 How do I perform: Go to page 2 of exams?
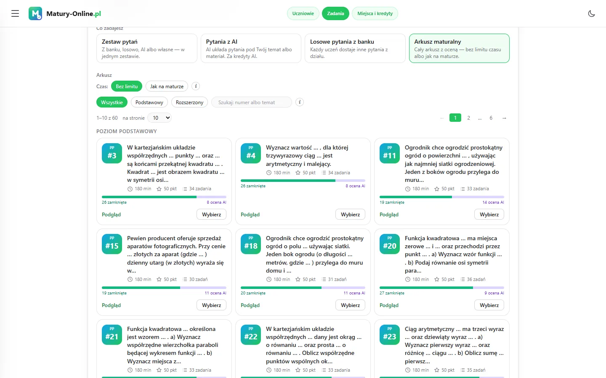(468, 118)
